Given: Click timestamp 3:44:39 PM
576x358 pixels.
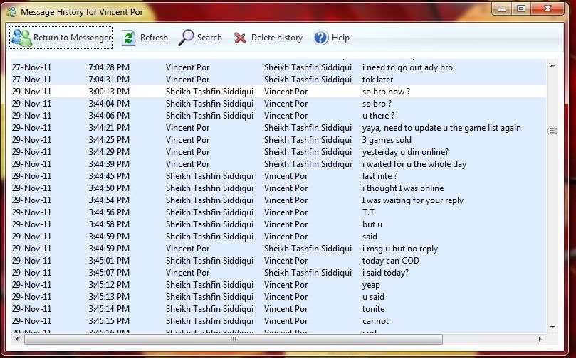Looking at the screenshot, I should click(x=109, y=164).
